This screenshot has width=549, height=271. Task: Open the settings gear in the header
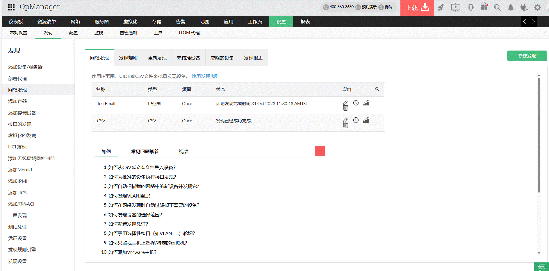(x=537, y=7)
